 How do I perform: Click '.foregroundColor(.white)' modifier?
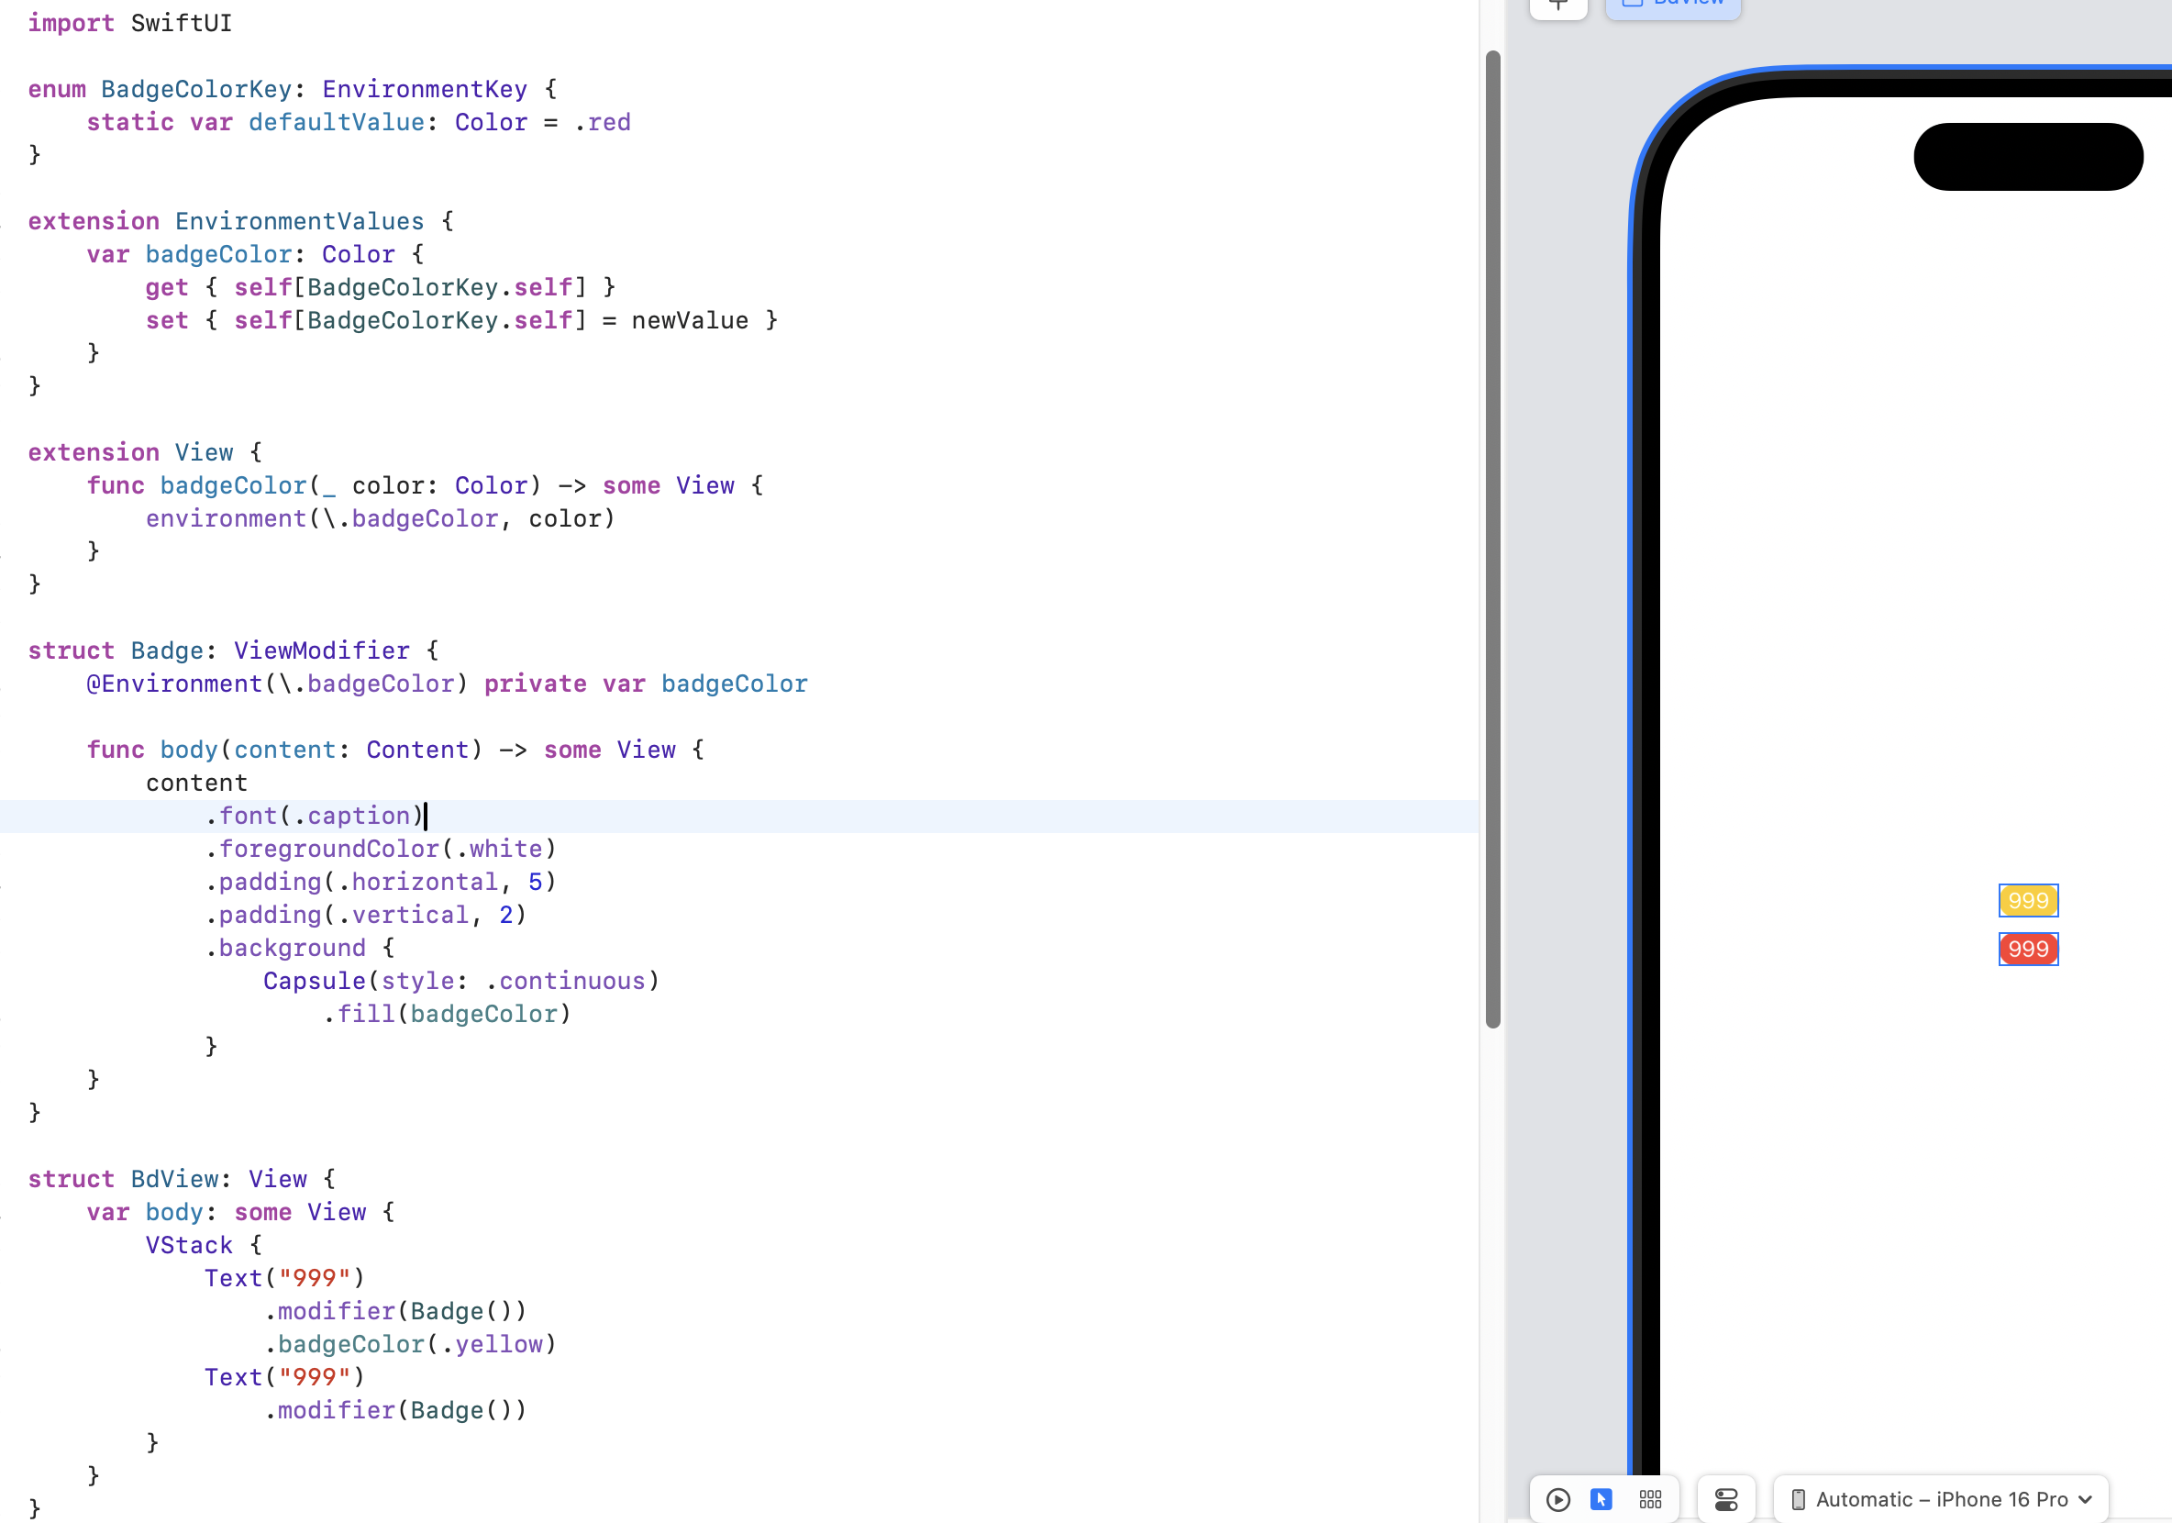pos(381,849)
